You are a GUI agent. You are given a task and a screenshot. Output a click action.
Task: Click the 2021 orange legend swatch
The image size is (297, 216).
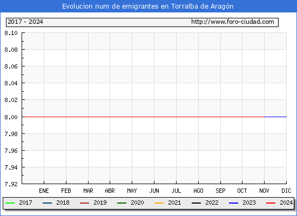[x=159, y=203]
